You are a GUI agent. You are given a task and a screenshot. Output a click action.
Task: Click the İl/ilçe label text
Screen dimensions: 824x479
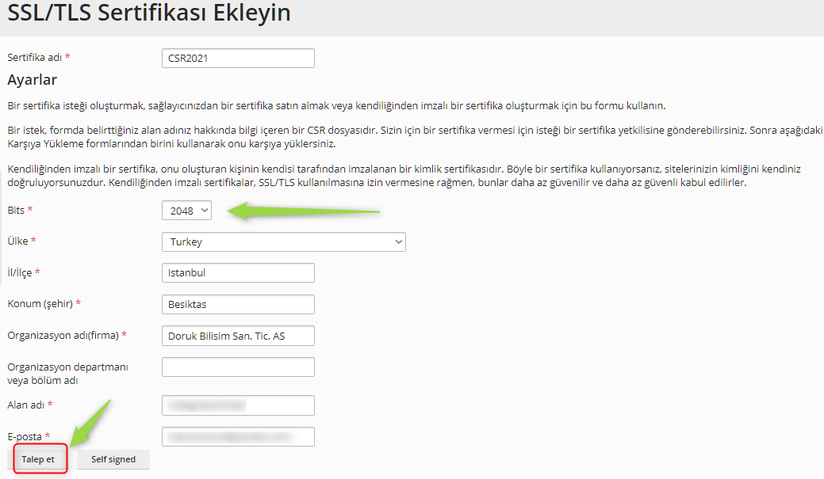(x=20, y=272)
